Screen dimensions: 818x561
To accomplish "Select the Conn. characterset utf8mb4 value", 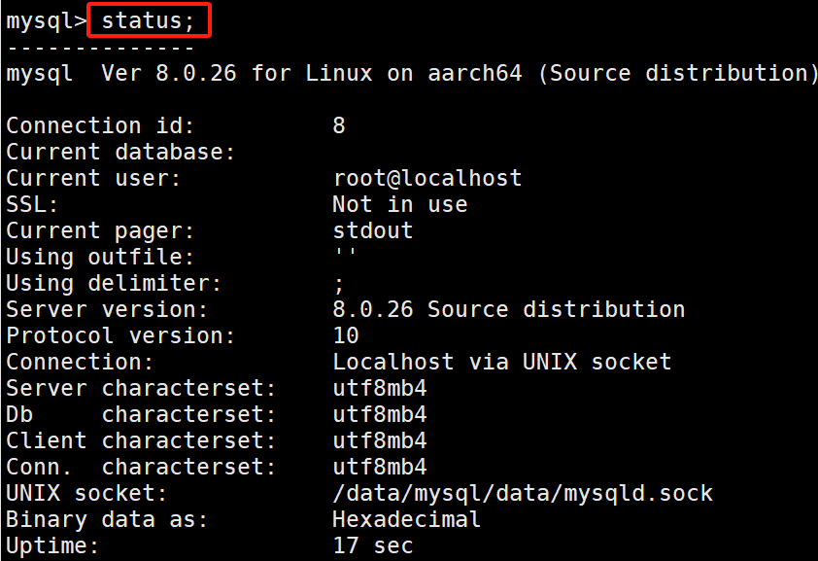I will (x=380, y=467).
